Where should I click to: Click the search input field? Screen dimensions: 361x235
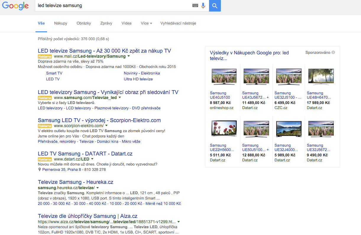(x=114, y=6)
